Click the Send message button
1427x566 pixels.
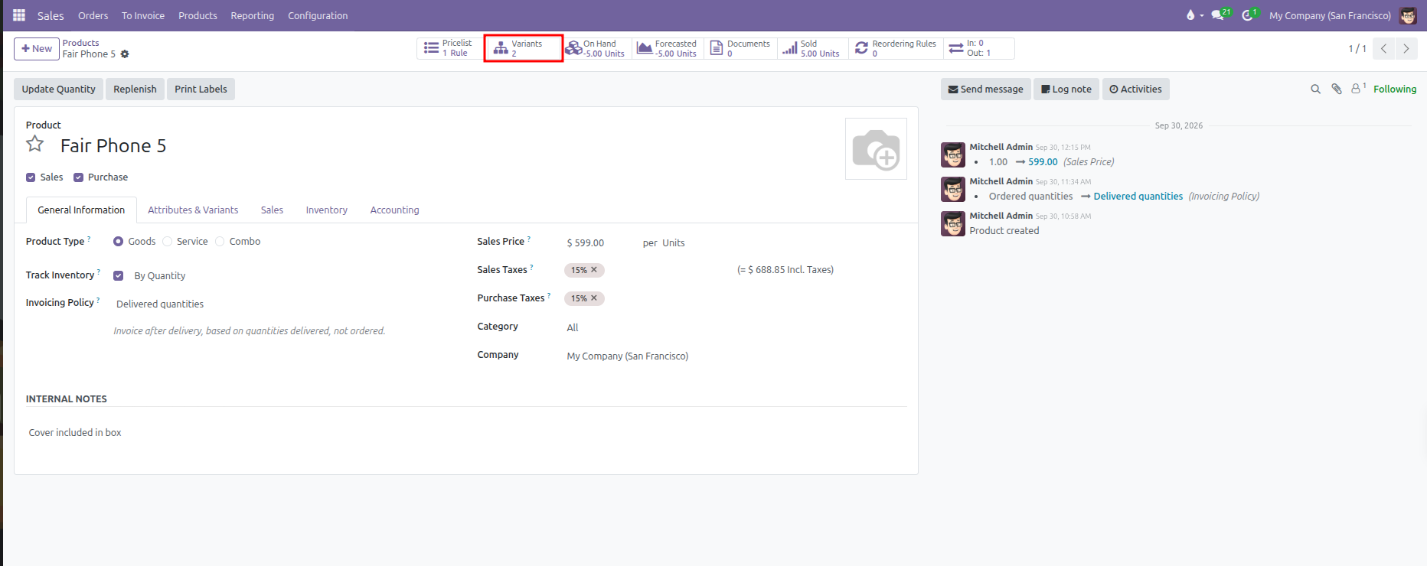tap(986, 89)
